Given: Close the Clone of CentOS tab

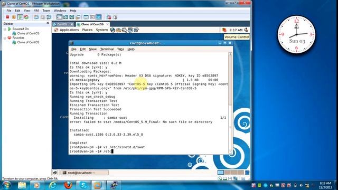Looking at the screenshot, I should coord(107,24).
